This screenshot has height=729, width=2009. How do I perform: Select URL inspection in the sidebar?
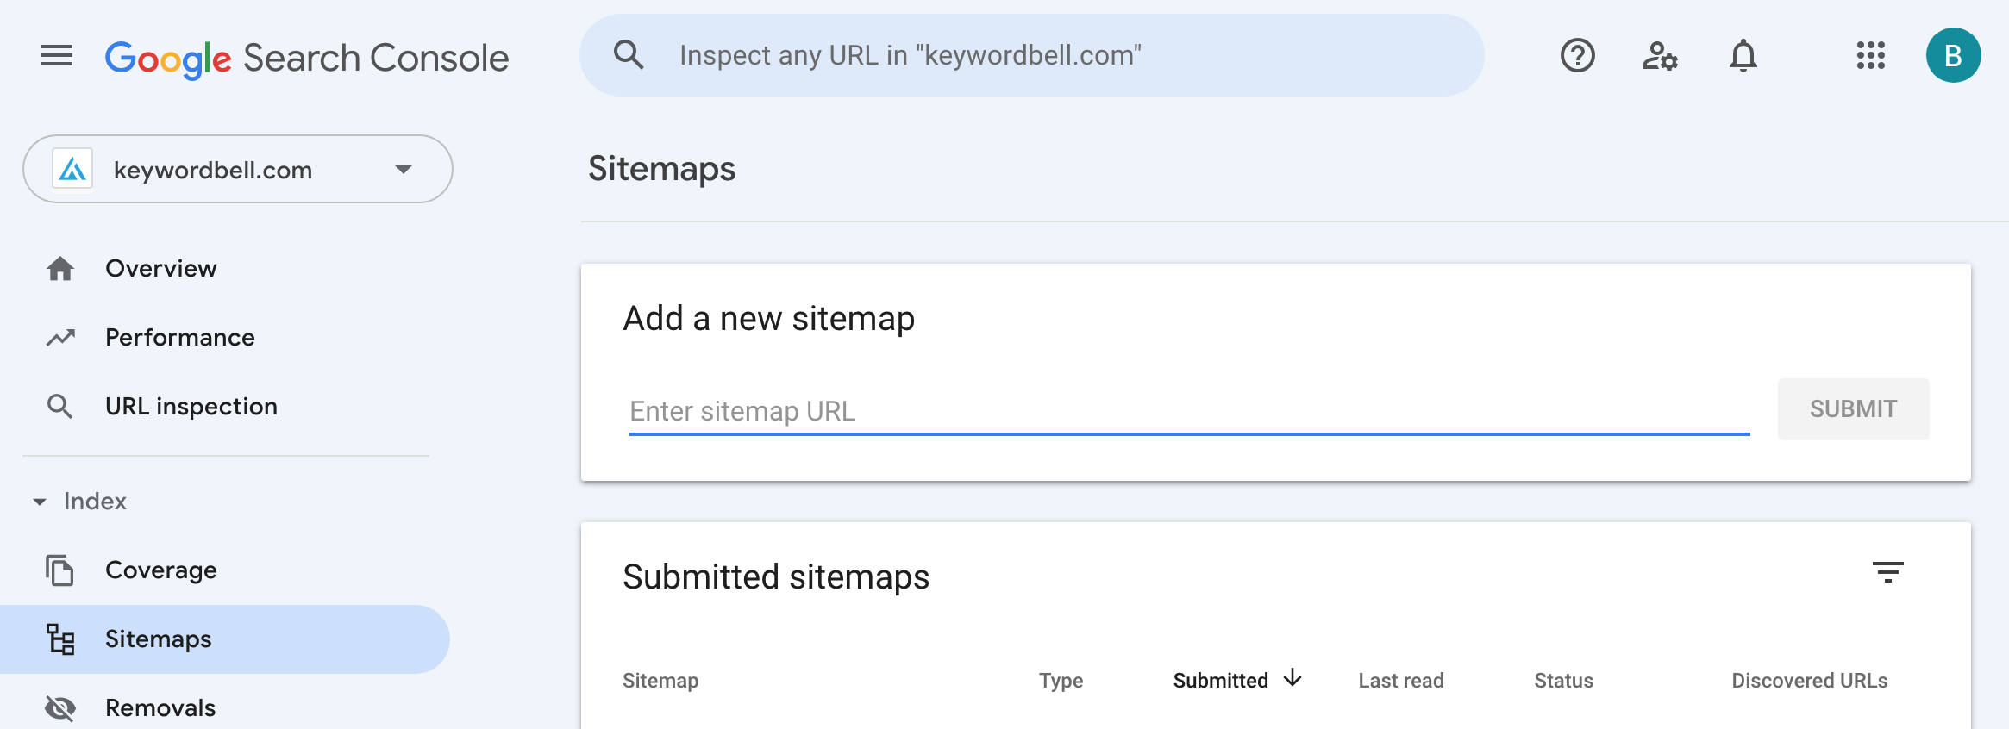[x=191, y=407]
